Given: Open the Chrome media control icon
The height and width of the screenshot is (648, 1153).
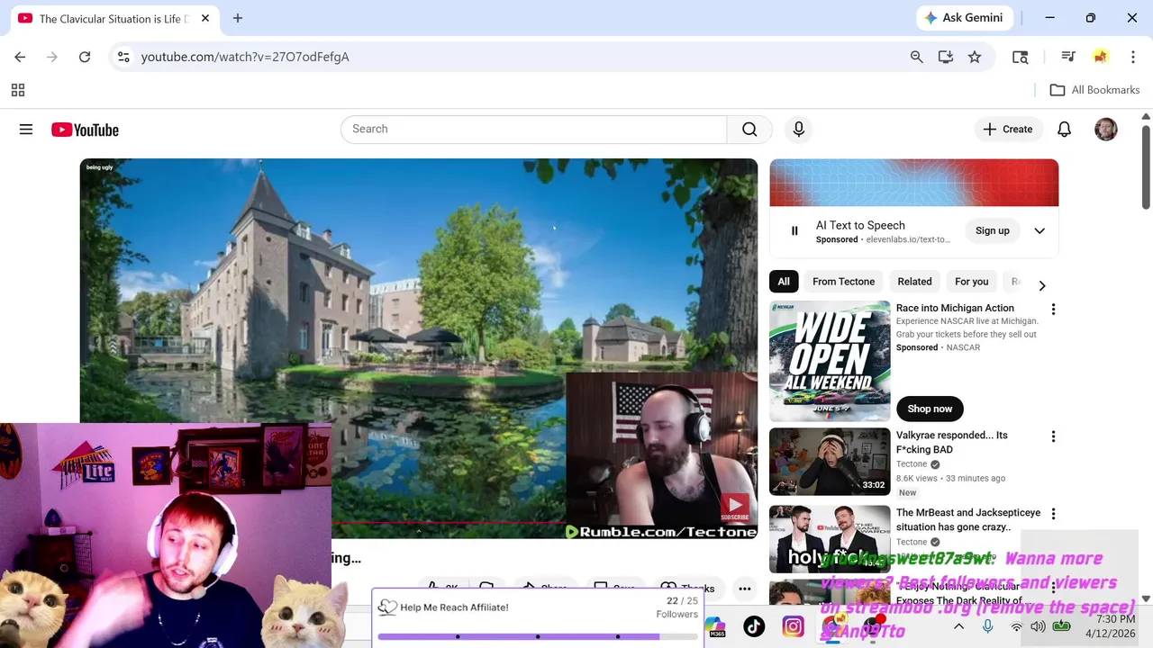Looking at the screenshot, I should tap(1068, 57).
